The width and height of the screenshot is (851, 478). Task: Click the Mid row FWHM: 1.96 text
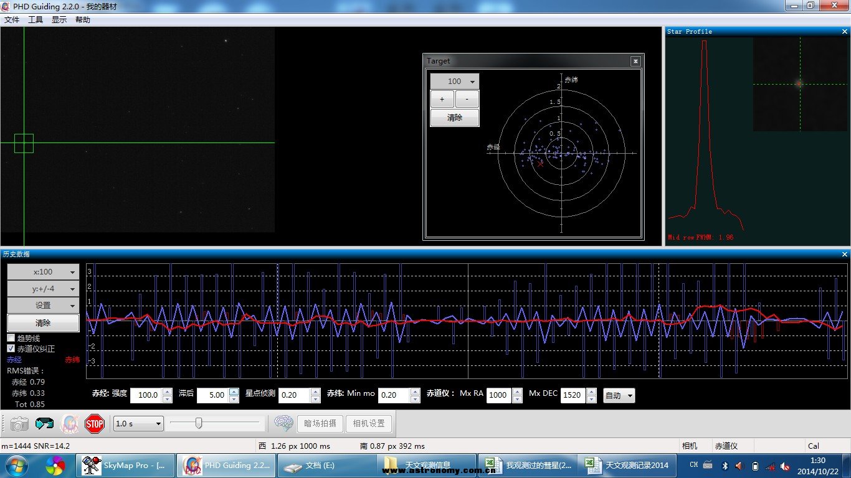coord(700,237)
